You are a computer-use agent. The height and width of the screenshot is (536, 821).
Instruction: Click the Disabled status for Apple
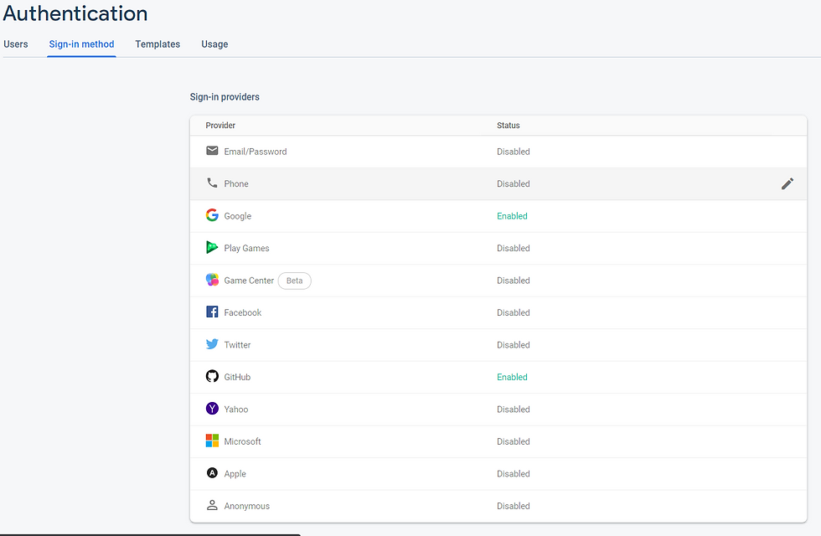click(513, 474)
